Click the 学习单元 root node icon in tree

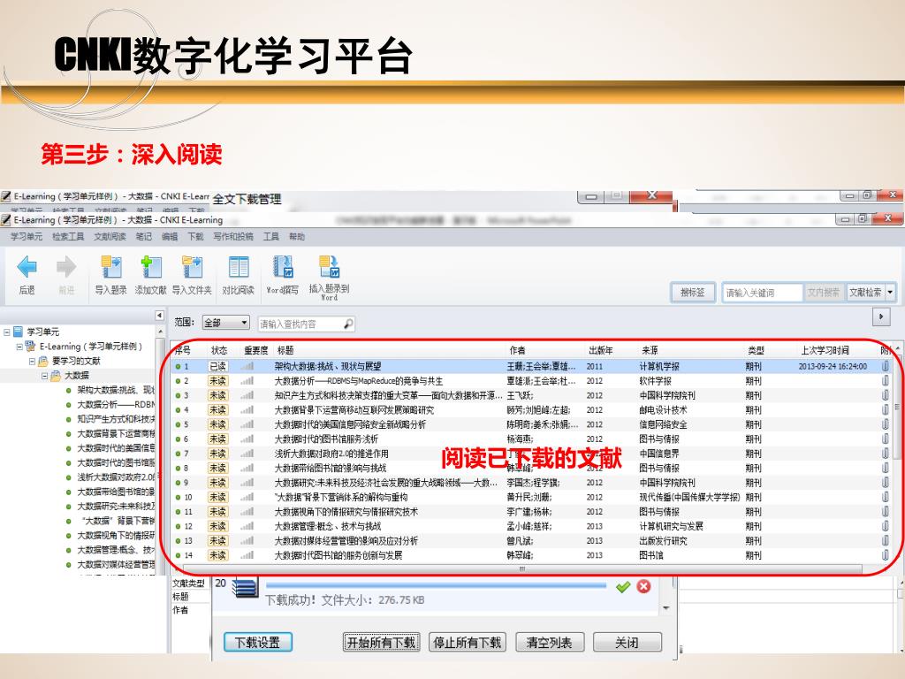tap(18, 332)
